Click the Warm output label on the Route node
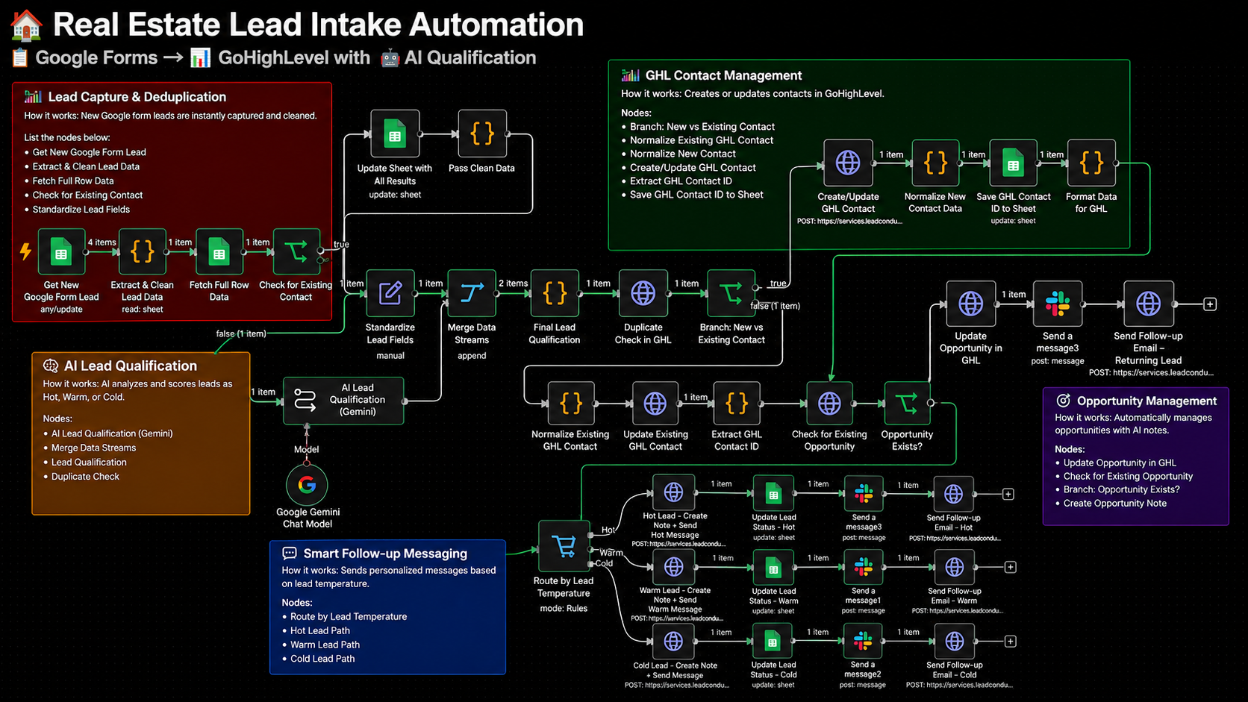This screenshot has height=702, width=1248. click(x=611, y=553)
